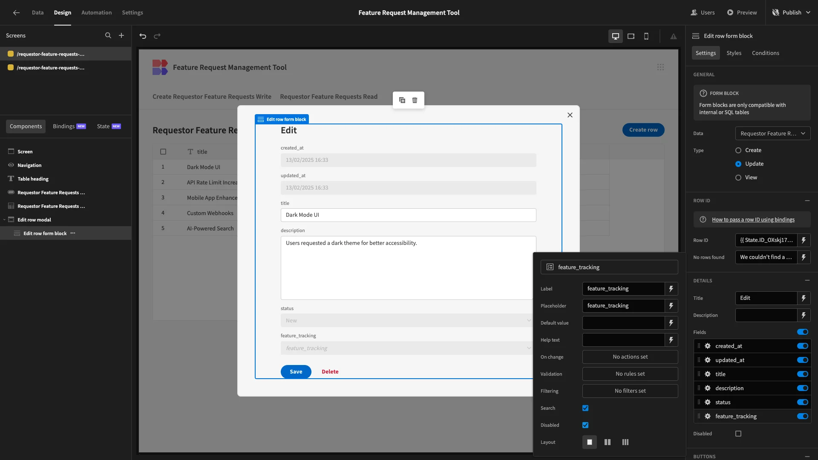Toggle the feature_tracking field switch

point(803,416)
